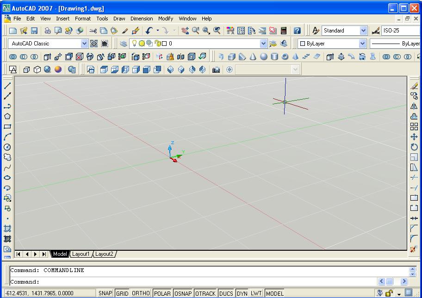Open the layer list dropdown showing 0
The height and width of the screenshot is (298, 422).
[263, 44]
